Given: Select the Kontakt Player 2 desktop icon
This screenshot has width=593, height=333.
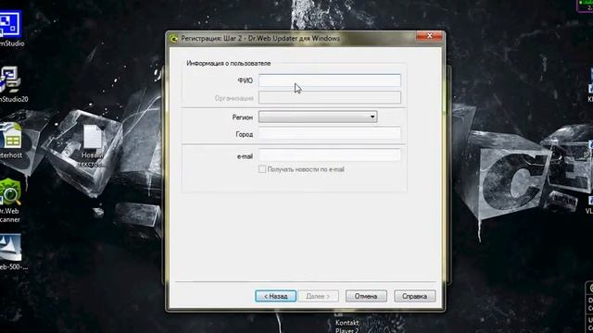Looking at the screenshot, I should click(347, 322).
